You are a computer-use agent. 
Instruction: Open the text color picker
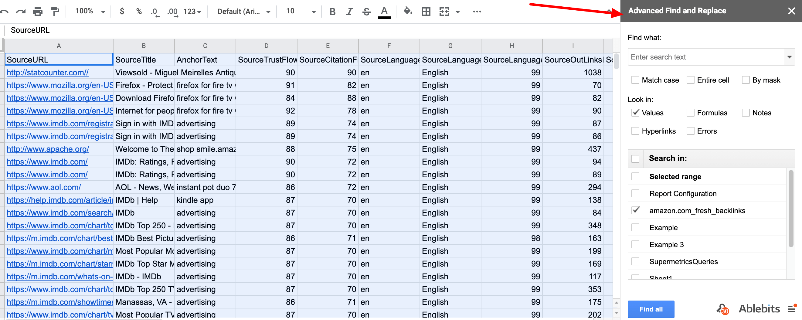(384, 12)
